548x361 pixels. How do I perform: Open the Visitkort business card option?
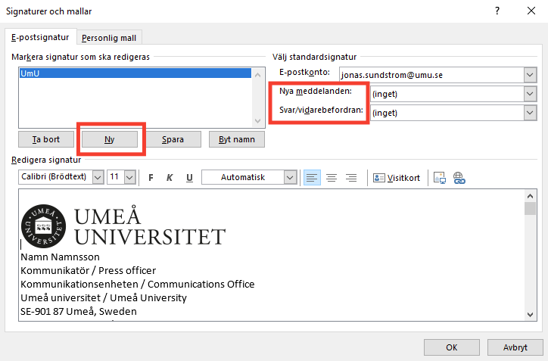[397, 178]
